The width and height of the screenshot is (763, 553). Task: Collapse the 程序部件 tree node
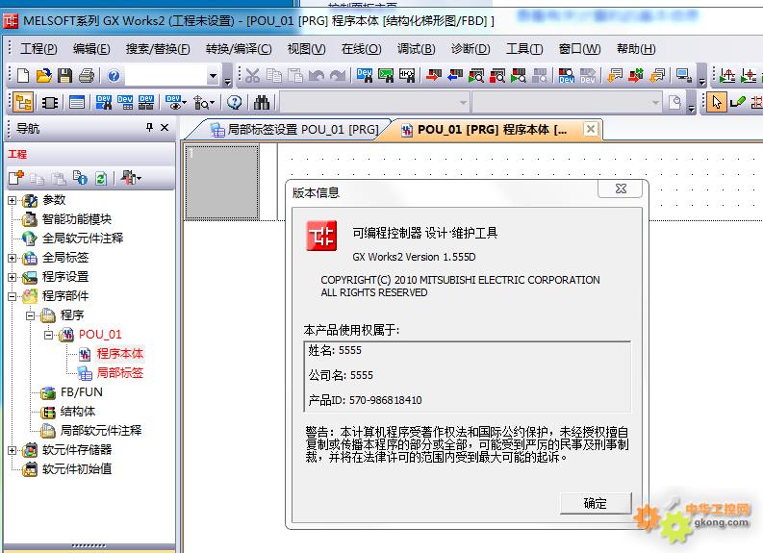pyautogui.click(x=13, y=296)
